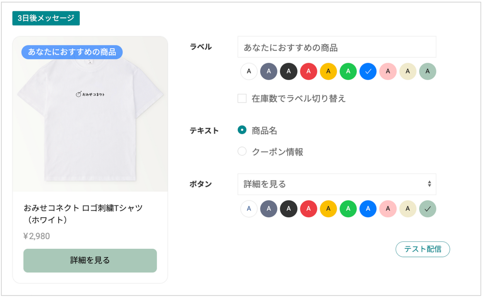
Task: Choose sage green checked button swatch
Action: click(428, 209)
